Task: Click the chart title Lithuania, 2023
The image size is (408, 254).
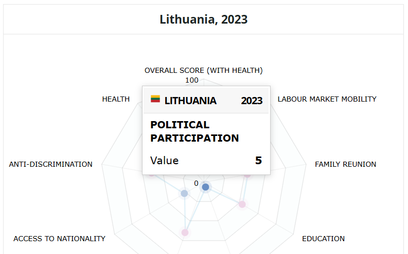Action: tap(203, 19)
